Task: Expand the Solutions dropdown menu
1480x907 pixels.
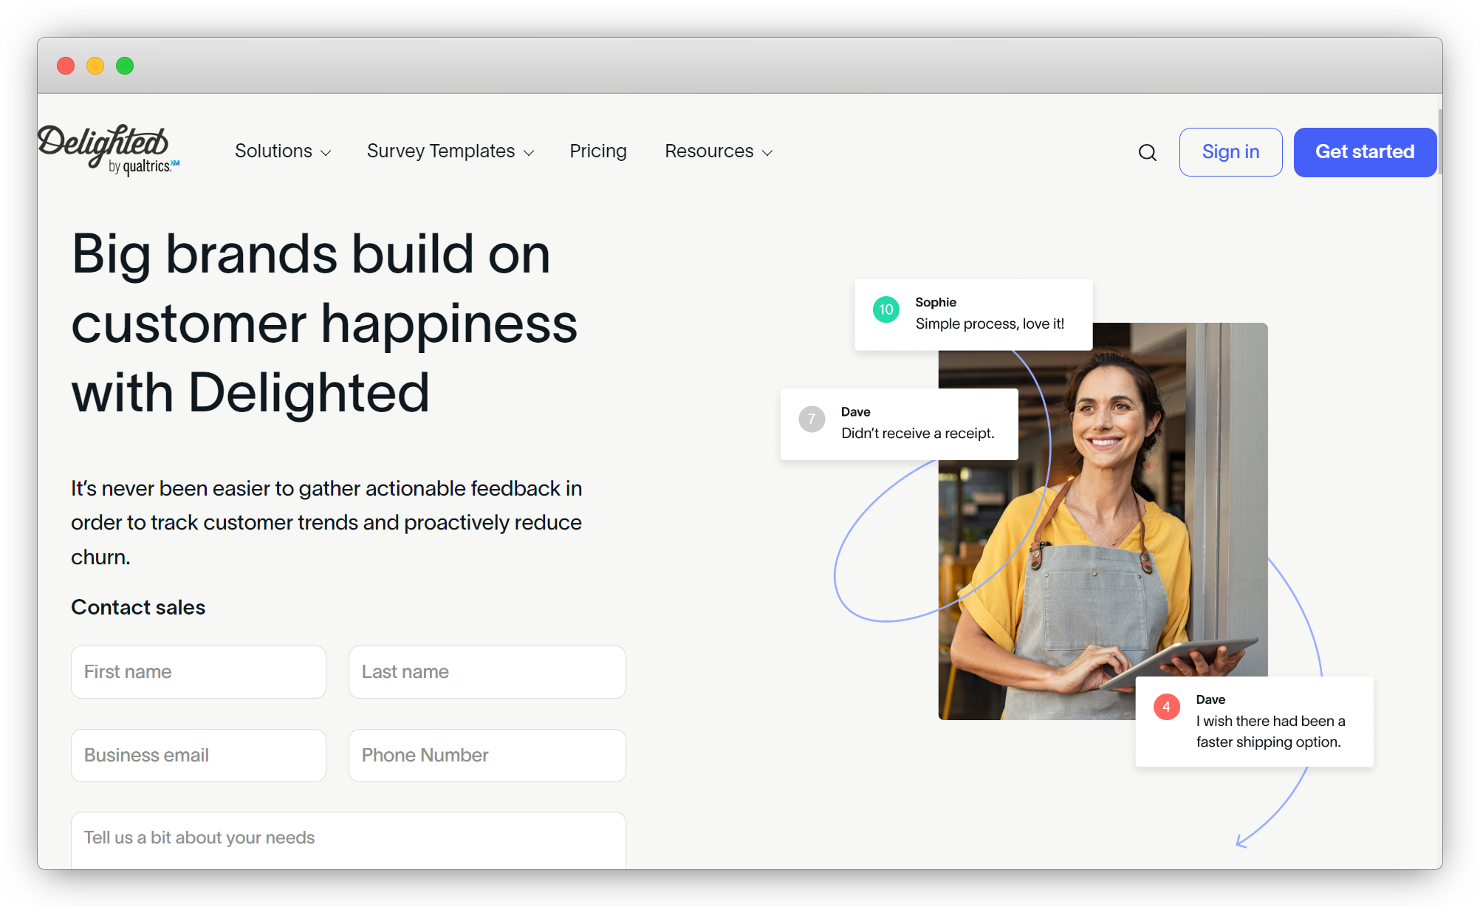Action: click(280, 151)
